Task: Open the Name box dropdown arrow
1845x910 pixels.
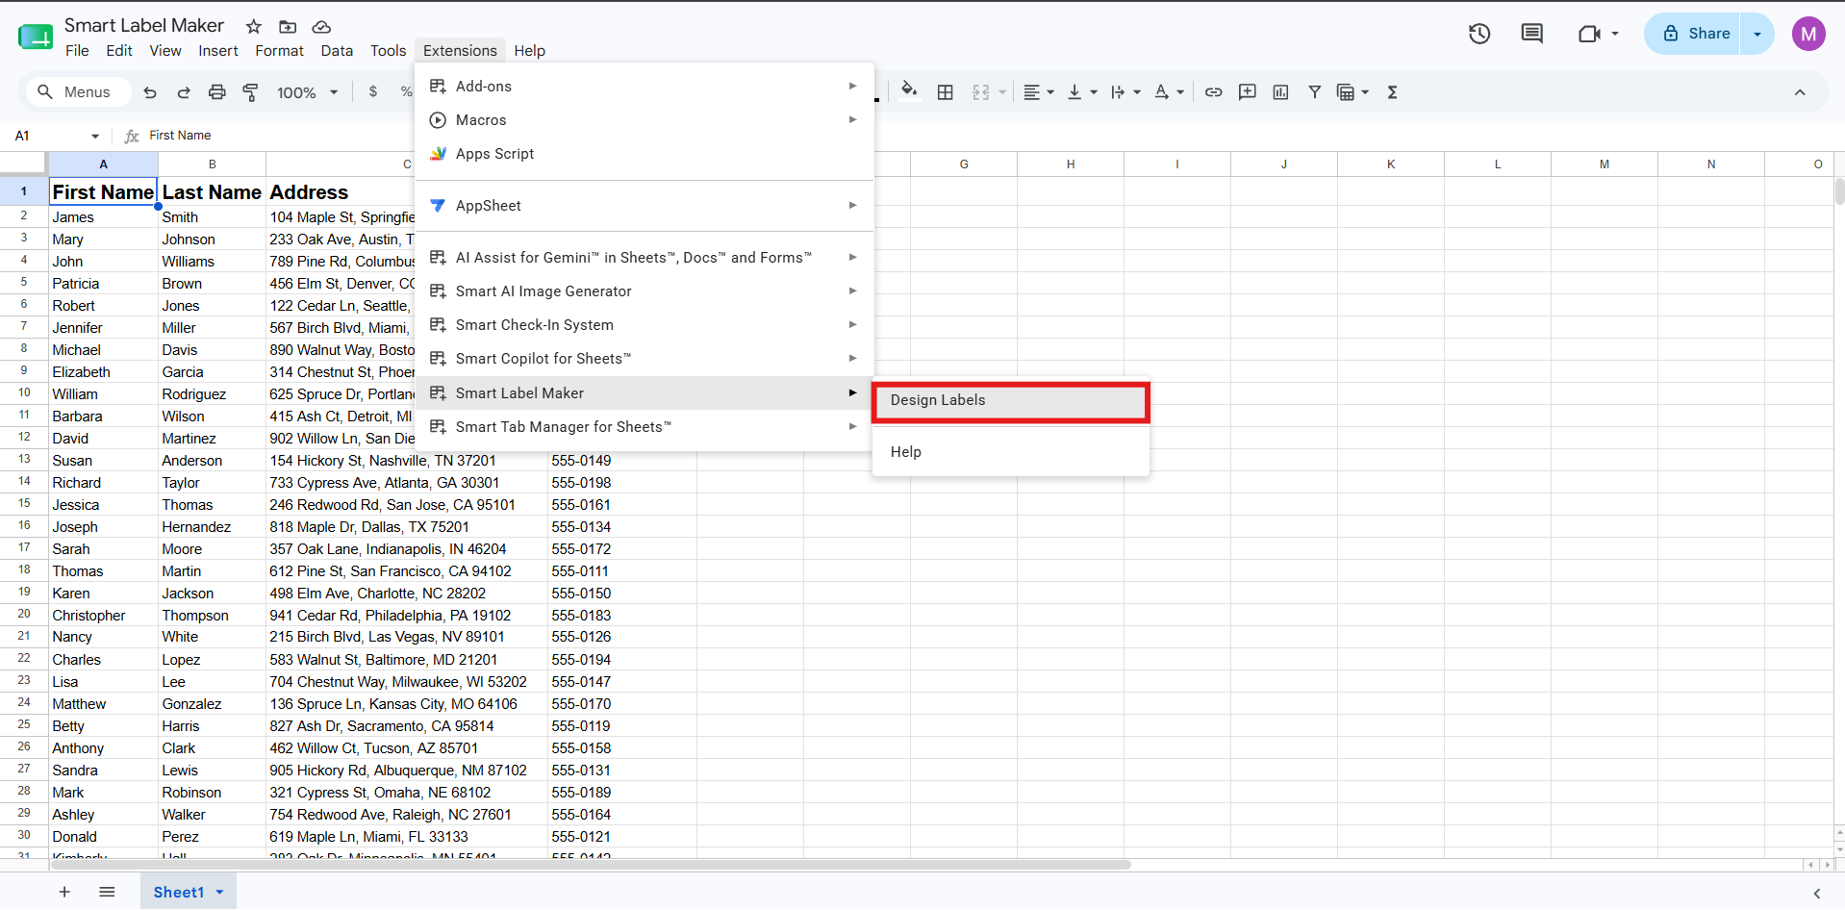Action: coord(95,137)
